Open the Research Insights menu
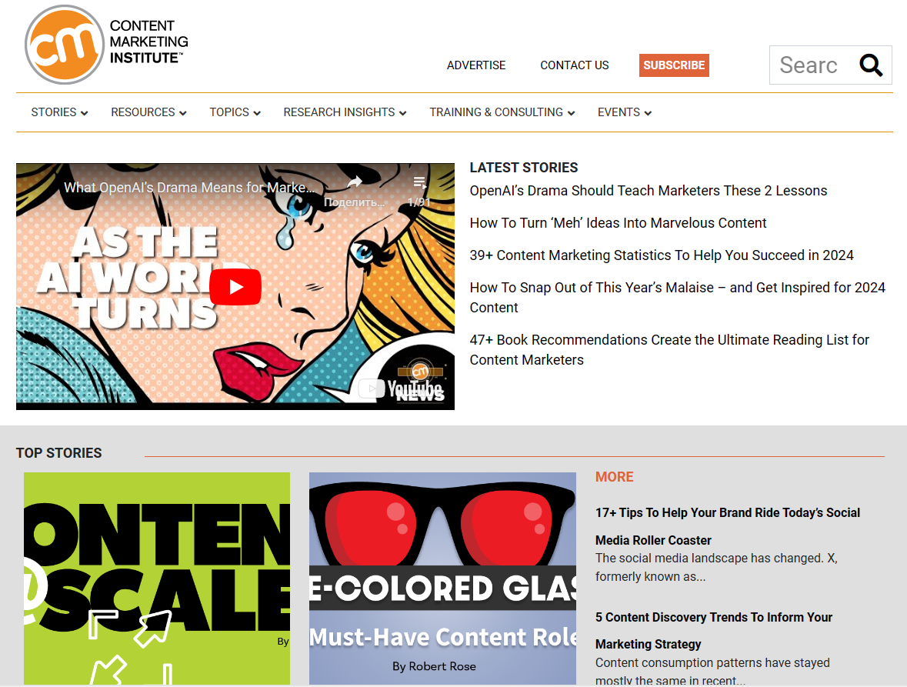The height and width of the screenshot is (687, 907). (345, 112)
